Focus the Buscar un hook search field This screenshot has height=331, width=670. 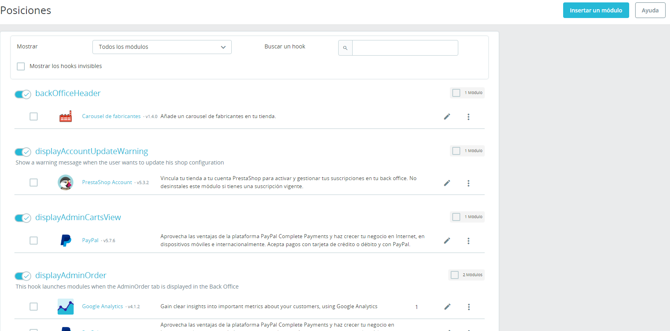(405, 48)
